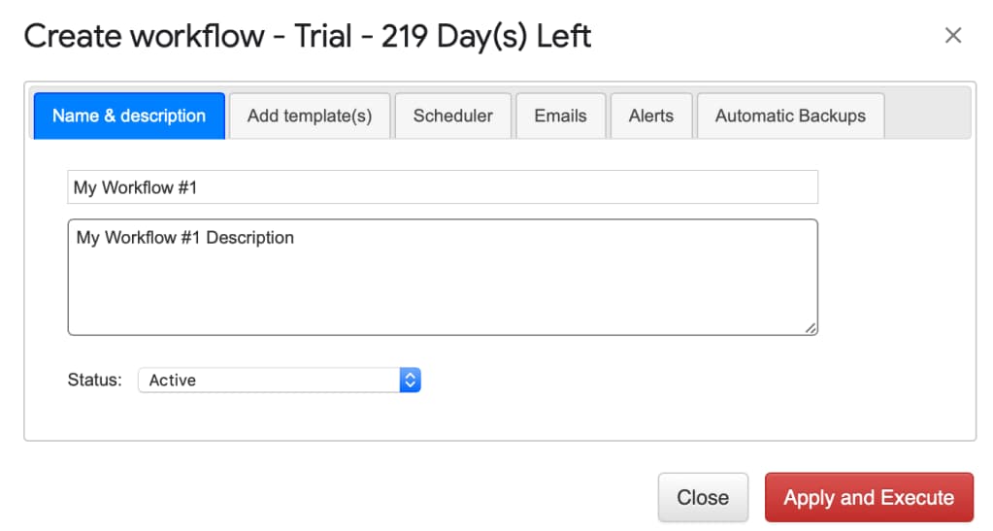Select the Emails tab
Screen dimensions: 993x531
pyautogui.click(x=560, y=116)
